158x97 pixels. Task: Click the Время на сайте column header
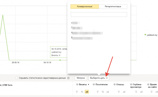point(152,86)
